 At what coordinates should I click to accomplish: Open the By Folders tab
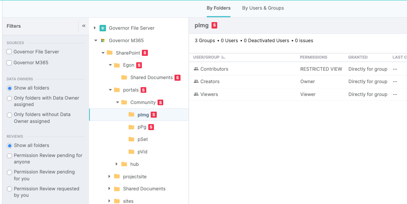coord(218,8)
